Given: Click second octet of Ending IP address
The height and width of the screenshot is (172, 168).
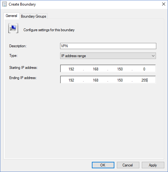Looking at the screenshot, I should (x=96, y=80).
